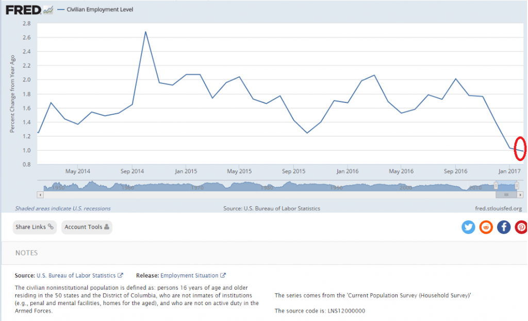Click Civilian Employment Level legend label
The width and height of the screenshot is (528, 321).
coord(100,9)
